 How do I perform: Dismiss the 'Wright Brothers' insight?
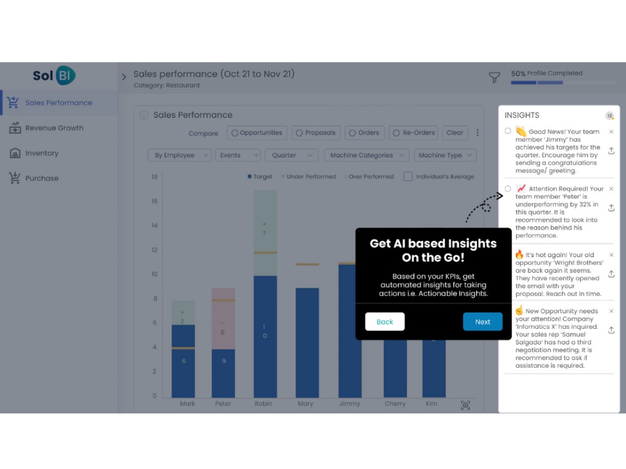611,255
